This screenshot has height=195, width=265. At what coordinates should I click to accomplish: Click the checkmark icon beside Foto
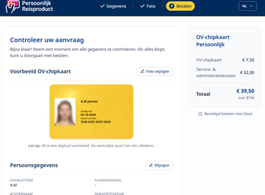(x=142, y=6)
